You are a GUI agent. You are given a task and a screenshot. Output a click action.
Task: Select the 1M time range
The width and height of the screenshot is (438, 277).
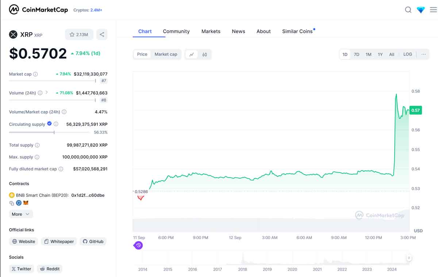pyautogui.click(x=369, y=54)
